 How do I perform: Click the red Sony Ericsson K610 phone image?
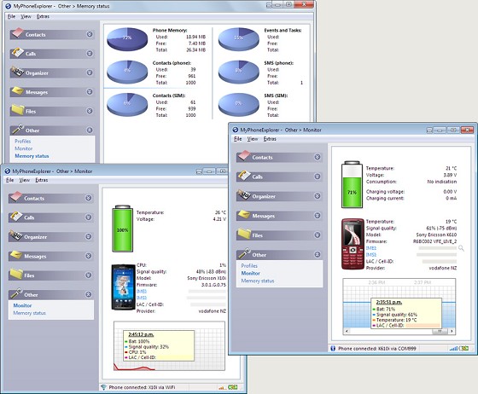[x=353, y=244]
